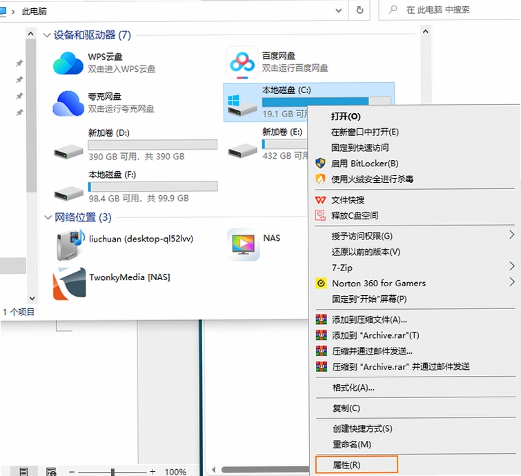Image resolution: width=521 pixels, height=476 pixels.
Task: Click the breadcrumb arrow before 此电脑
Action: pos(13,12)
